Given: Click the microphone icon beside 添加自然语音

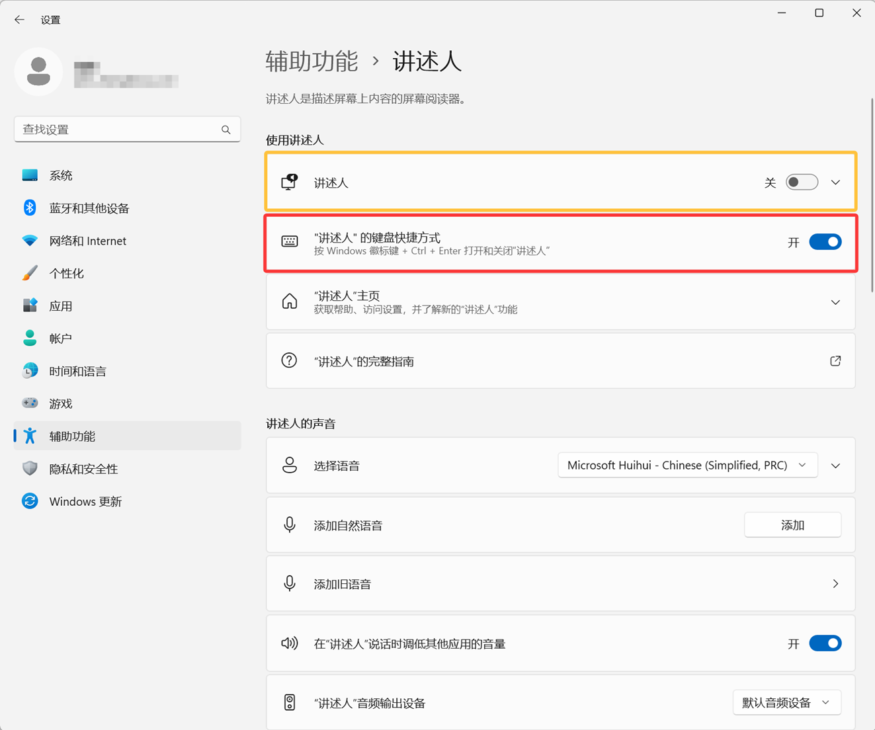Looking at the screenshot, I should 290,524.
